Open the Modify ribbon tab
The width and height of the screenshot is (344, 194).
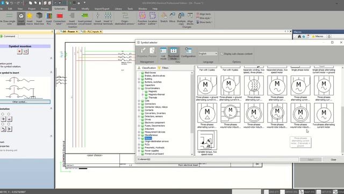coord(85,9)
